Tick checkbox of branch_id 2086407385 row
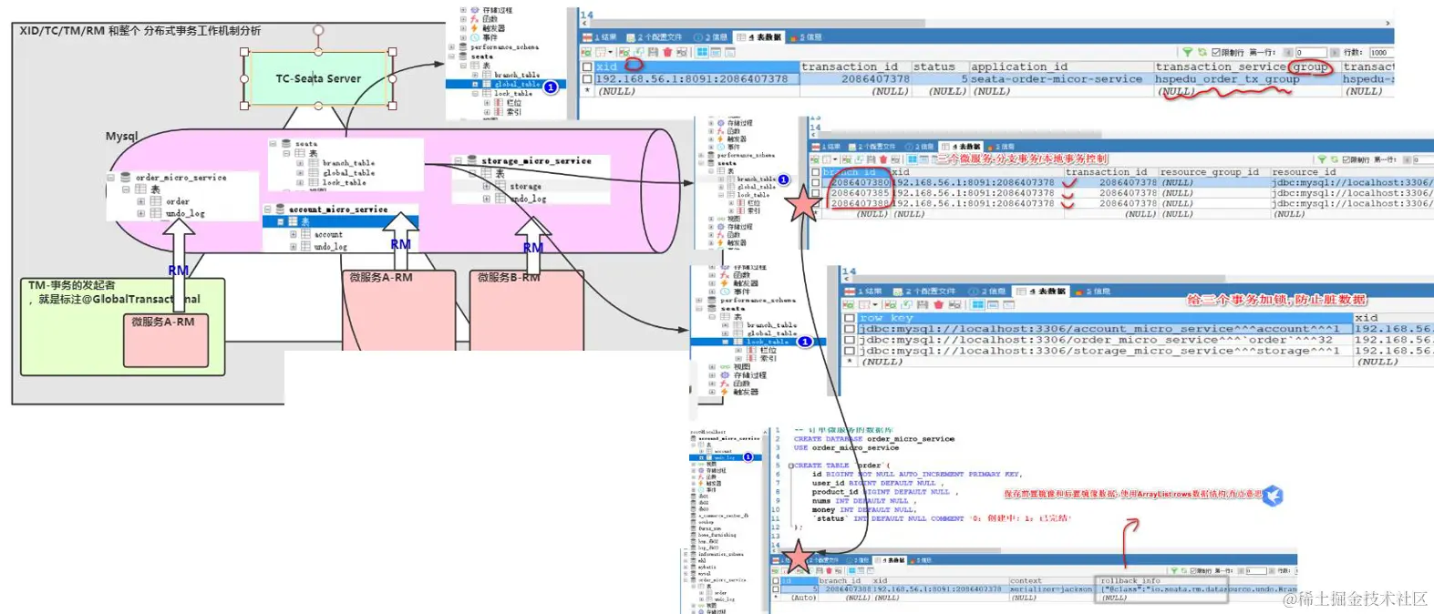 816,193
